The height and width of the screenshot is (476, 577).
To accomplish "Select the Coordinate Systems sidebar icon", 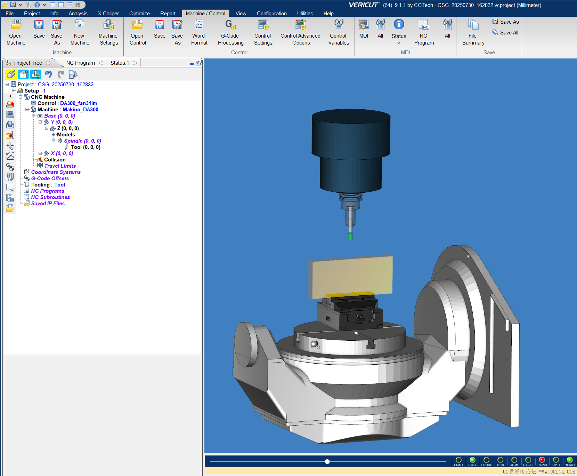I will pos(10,156).
